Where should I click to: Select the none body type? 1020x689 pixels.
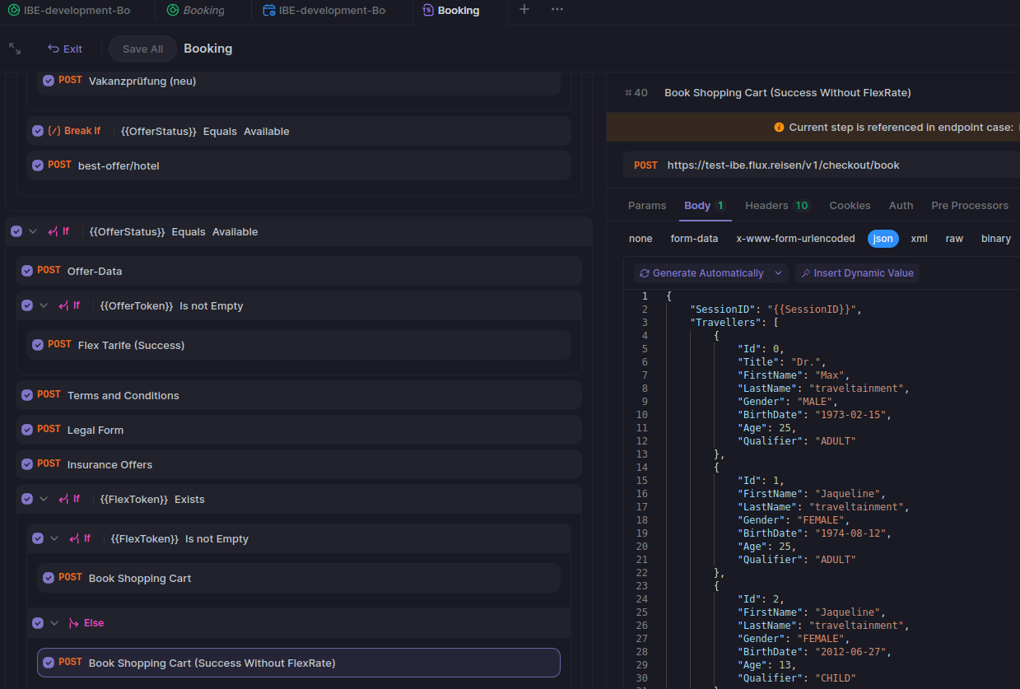(640, 239)
